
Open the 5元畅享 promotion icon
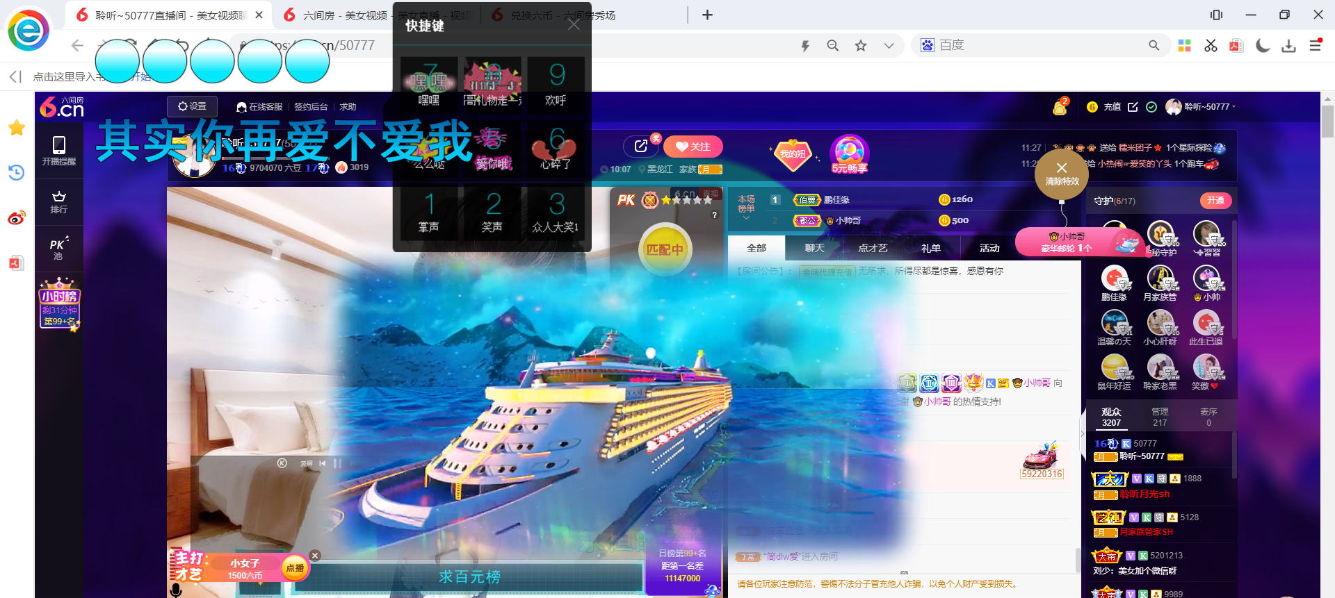tap(850, 154)
